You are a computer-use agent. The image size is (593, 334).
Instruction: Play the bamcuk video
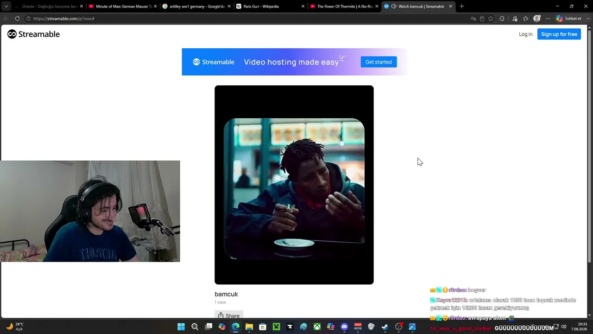(294, 185)
